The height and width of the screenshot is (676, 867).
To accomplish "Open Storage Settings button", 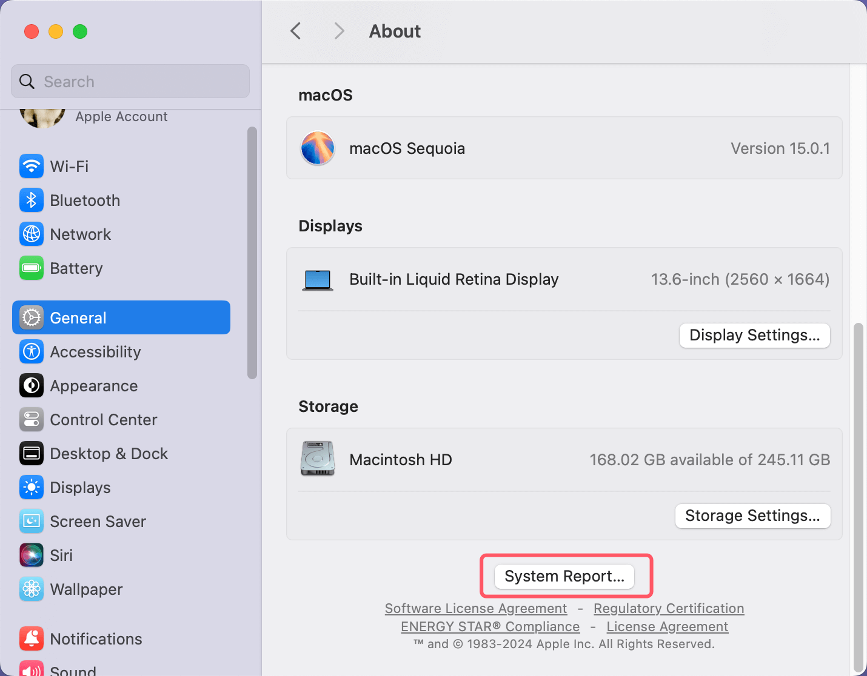I will tap(752, 515).
